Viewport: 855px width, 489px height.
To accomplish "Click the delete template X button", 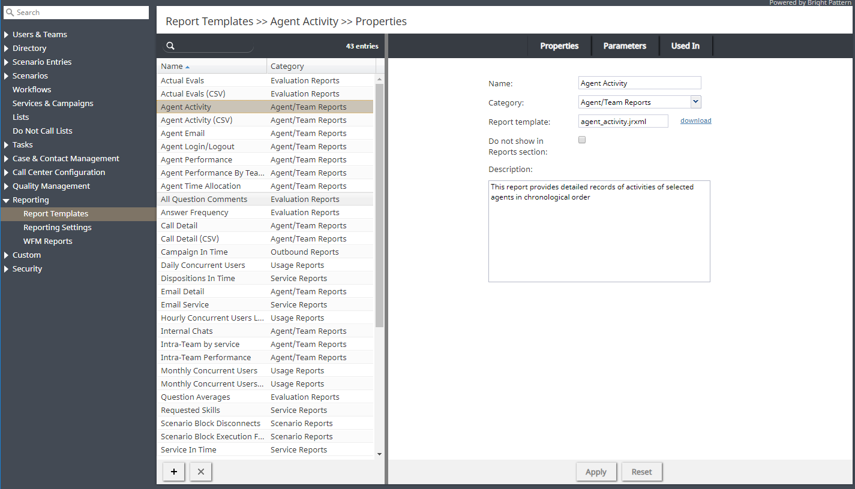I will [201, 472].
